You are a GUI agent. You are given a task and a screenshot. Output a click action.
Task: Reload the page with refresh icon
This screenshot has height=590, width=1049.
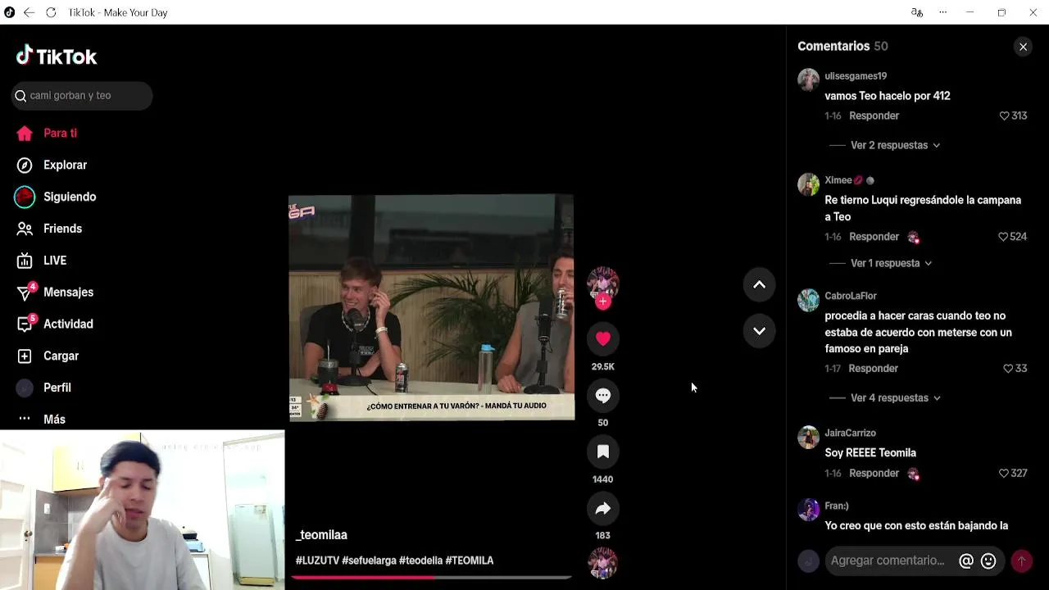(x=51, y=12)
